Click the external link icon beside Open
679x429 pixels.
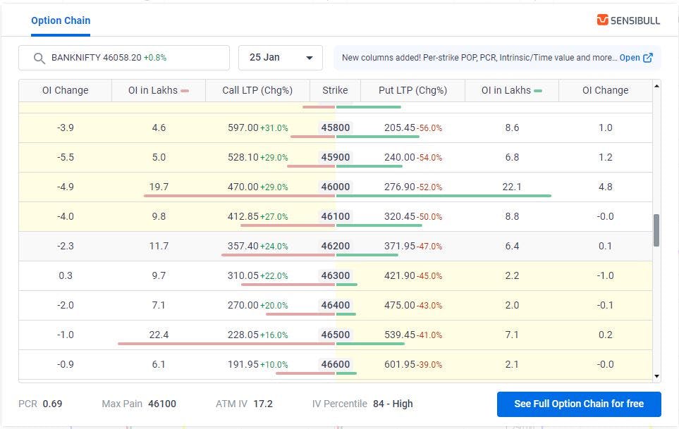648,58
